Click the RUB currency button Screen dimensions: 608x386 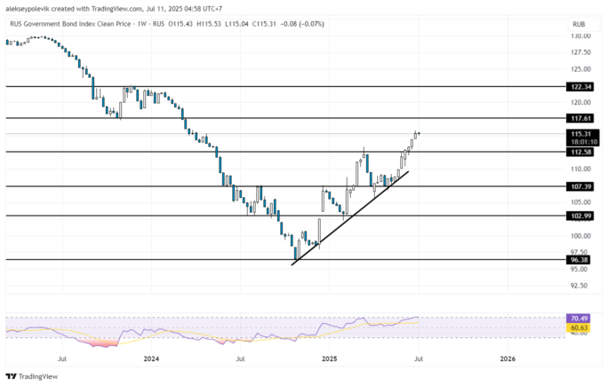[579, 24]
